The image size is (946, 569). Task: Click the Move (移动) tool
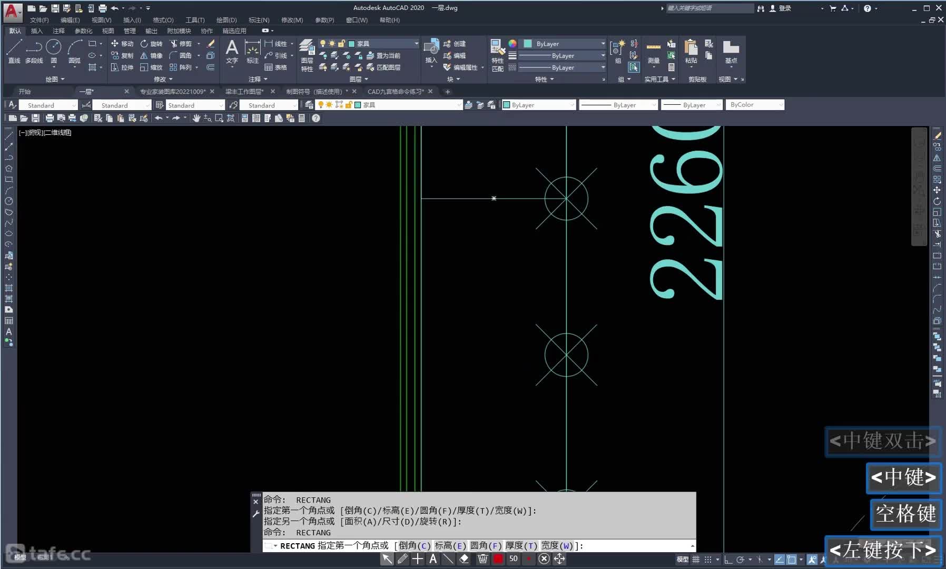click(122, 44)
